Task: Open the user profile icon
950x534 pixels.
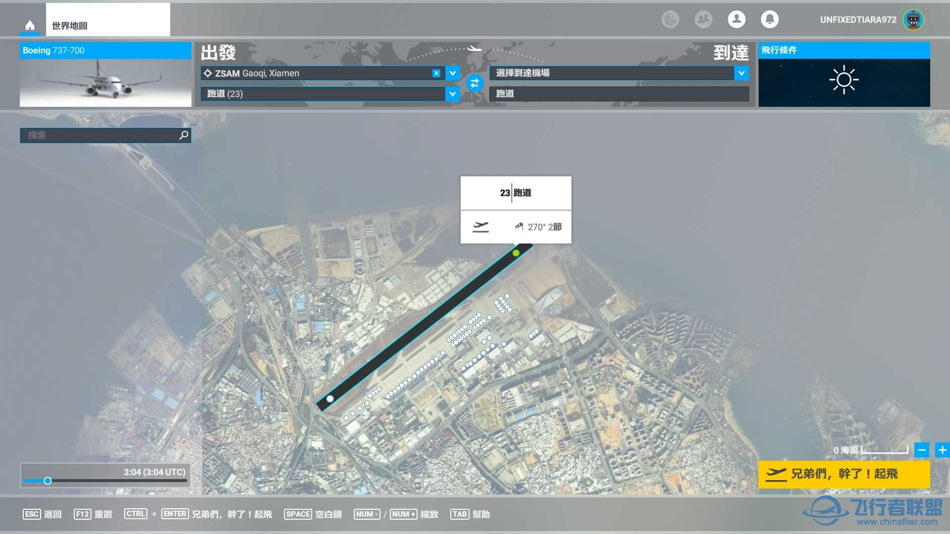Action: [736, 19]
